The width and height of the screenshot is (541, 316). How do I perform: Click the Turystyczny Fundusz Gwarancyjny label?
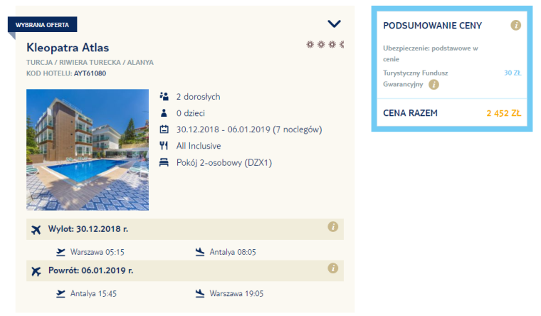[x=416, y=78]
